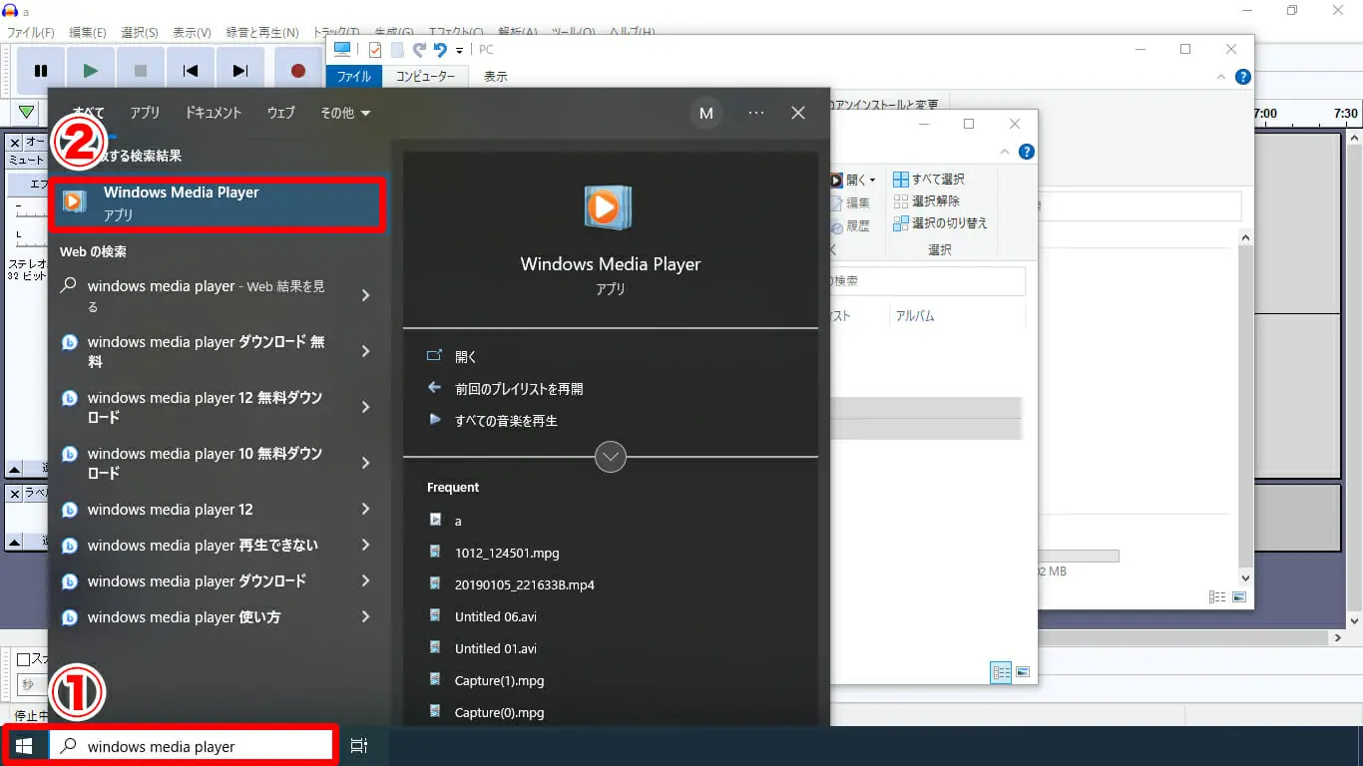Click the アルバム column header
Image resolution: width=1363 pixels, height=766 pixels.
click(915, 316)
